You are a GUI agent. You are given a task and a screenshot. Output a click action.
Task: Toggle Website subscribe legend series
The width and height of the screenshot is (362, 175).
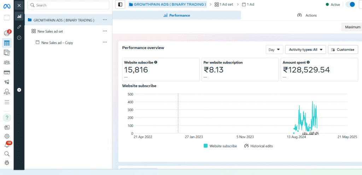(220, 146)
